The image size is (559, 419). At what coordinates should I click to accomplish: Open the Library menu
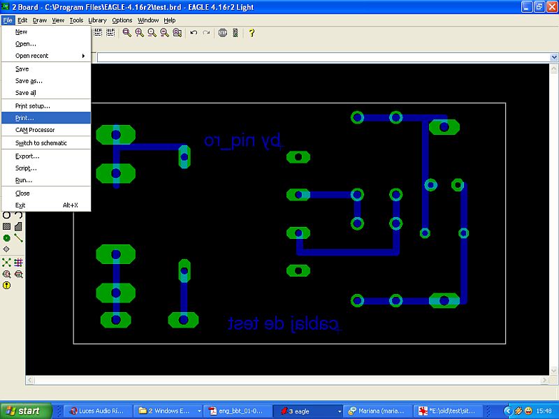[x=97, y=20]
